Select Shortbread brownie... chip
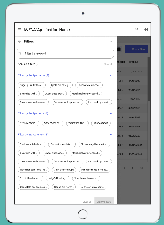 tap(86, 178)
